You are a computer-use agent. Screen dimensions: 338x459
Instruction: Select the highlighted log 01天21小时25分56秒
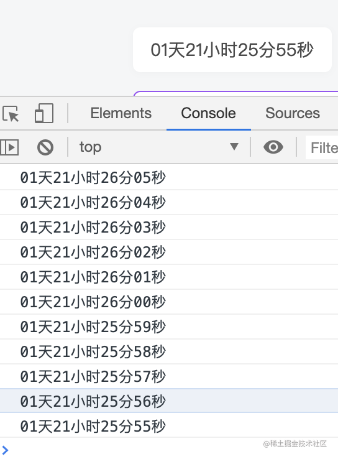pos(169,401)
